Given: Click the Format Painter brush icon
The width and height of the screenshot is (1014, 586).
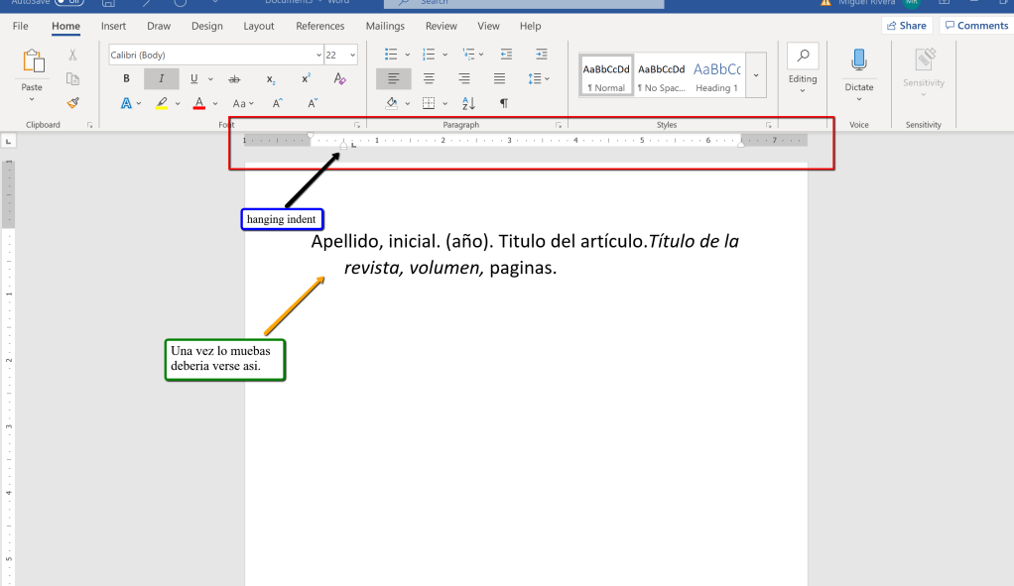Looking at the screenshot, I should tap(72, 102).
